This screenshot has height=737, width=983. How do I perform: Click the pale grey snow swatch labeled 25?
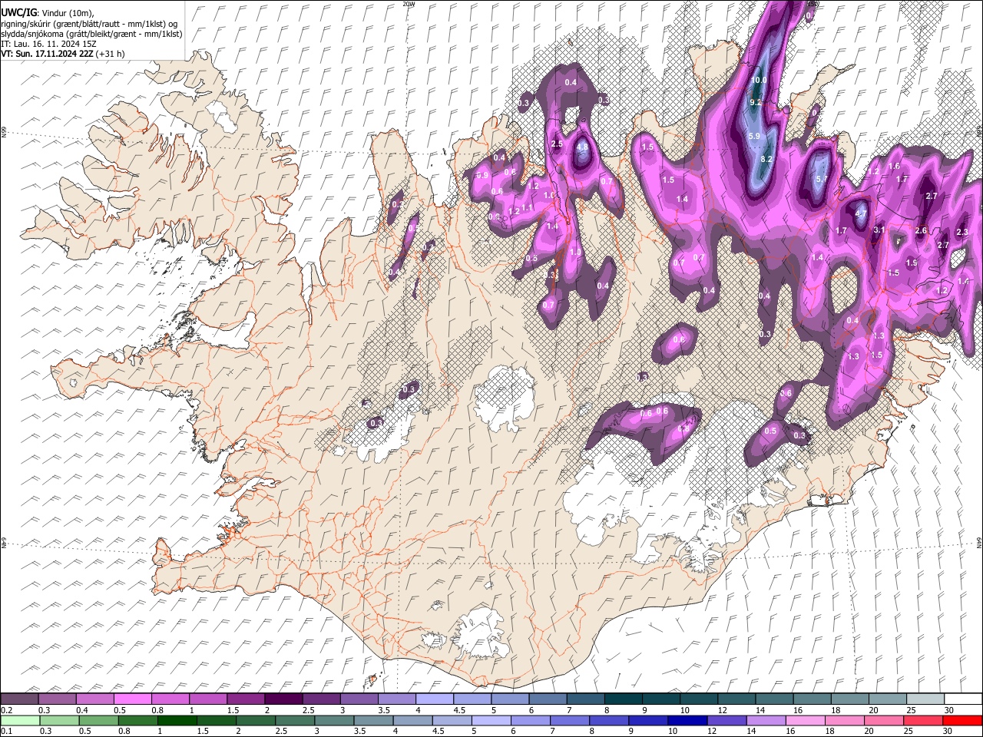click(925, 699)
